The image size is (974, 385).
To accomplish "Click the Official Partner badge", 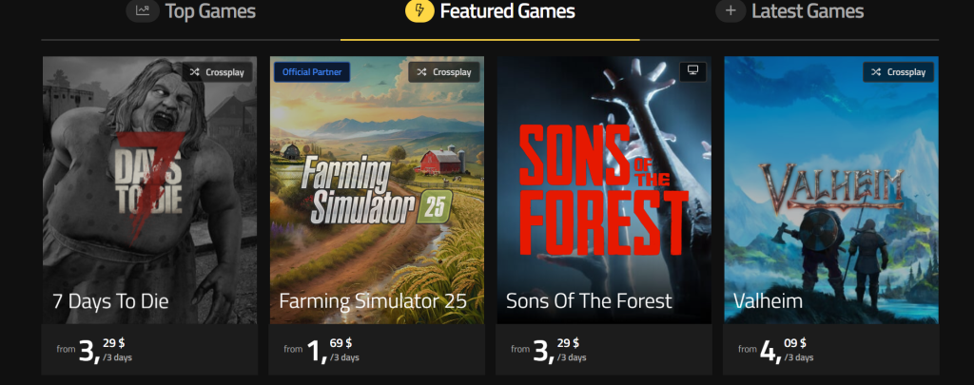I will click(312, 72).
